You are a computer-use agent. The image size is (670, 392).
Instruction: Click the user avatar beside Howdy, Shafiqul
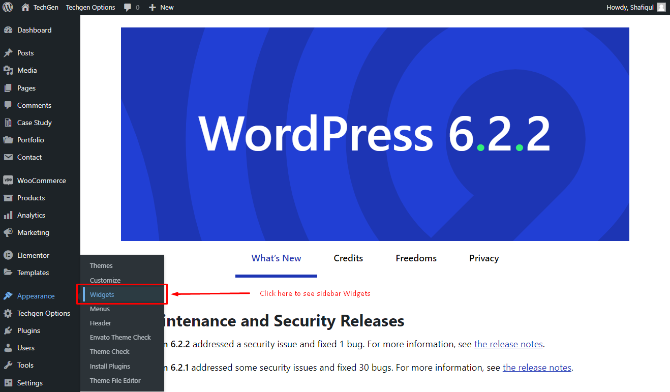661,7
